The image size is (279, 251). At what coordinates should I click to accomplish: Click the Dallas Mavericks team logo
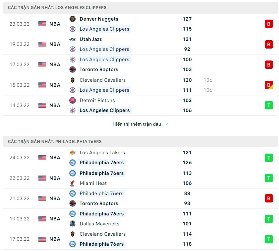[x=73, y=224]
